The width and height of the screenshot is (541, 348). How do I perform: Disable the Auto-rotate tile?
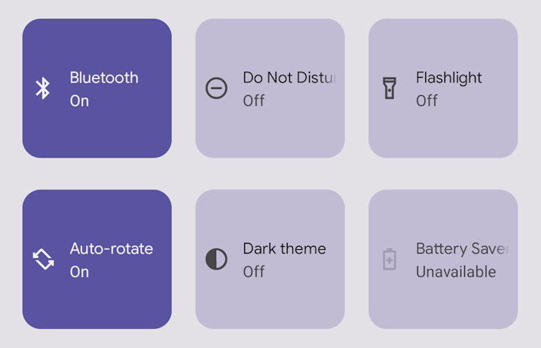(97, 259)
